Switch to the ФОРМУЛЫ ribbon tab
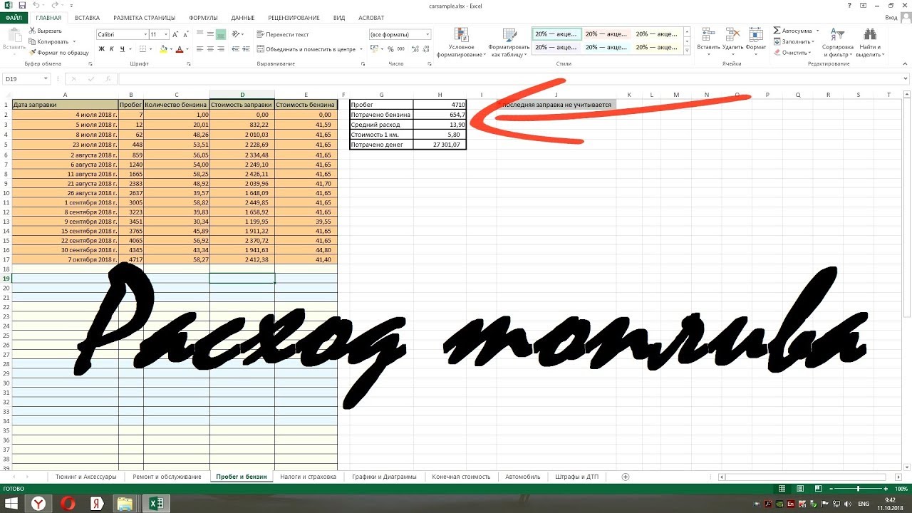Image resolution: width=912 pixels, height=513 pixels. [203, 17]
